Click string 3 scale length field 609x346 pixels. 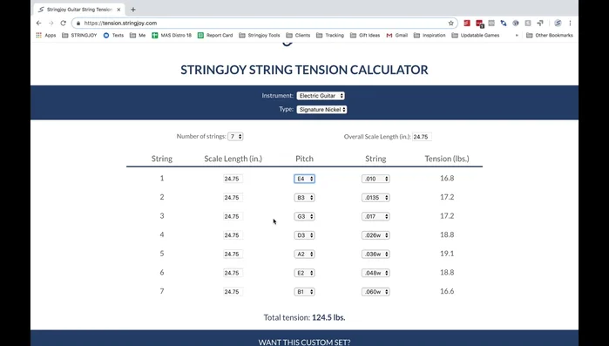(x=233, y=216)
